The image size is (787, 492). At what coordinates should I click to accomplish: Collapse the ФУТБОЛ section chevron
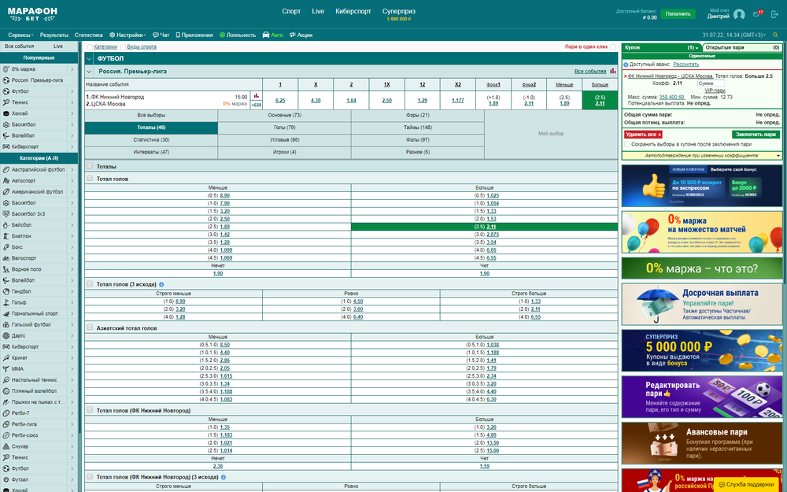point(90,59)
